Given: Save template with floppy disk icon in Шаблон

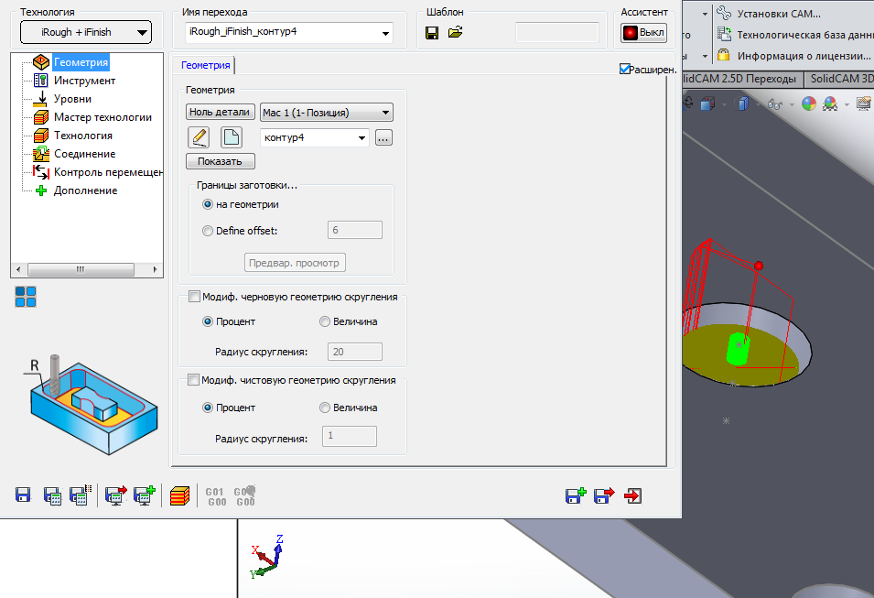Looking at the screenshot, I should pos(431,33).
